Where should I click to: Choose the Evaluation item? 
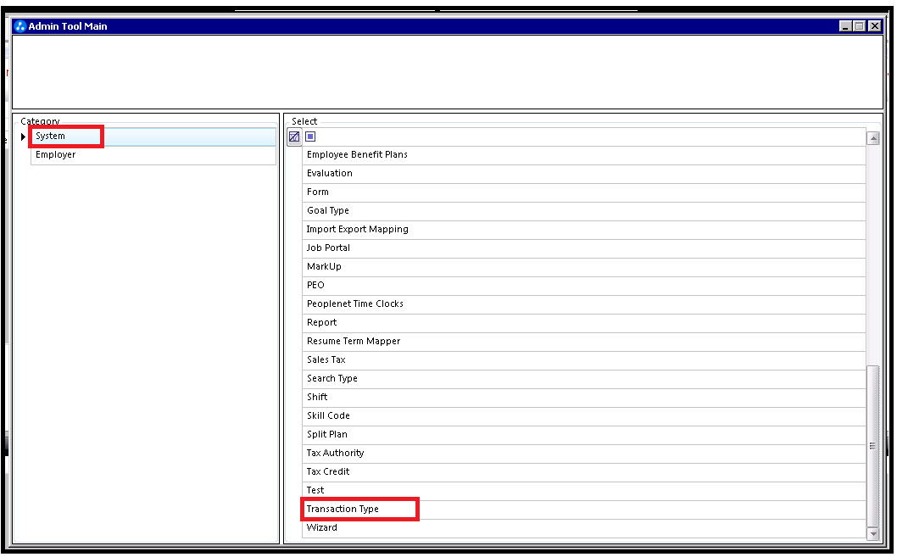pyautogui.click(x=330, y=174)
